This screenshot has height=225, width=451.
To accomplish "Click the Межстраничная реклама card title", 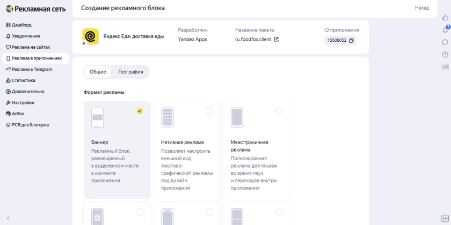I will pyautogui.click(x=249, y=146).
